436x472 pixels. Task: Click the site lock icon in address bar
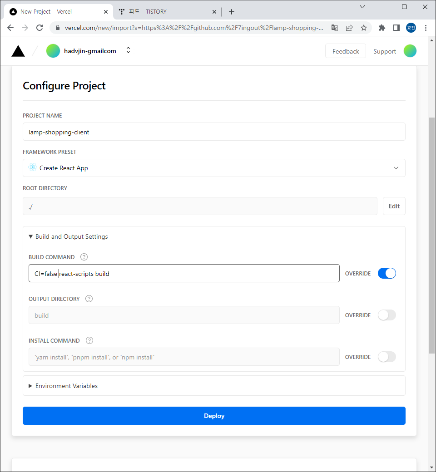pos(58,28)
